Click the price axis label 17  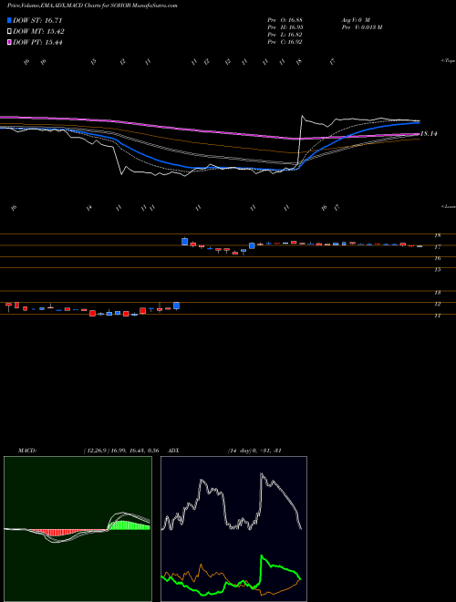pyautogui.click(x=437, y=247)
